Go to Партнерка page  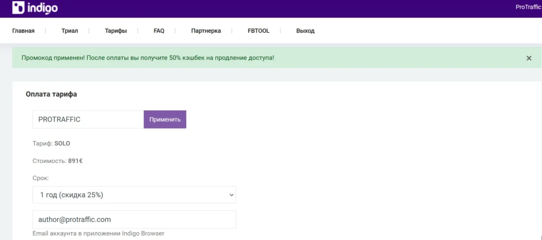206,31
